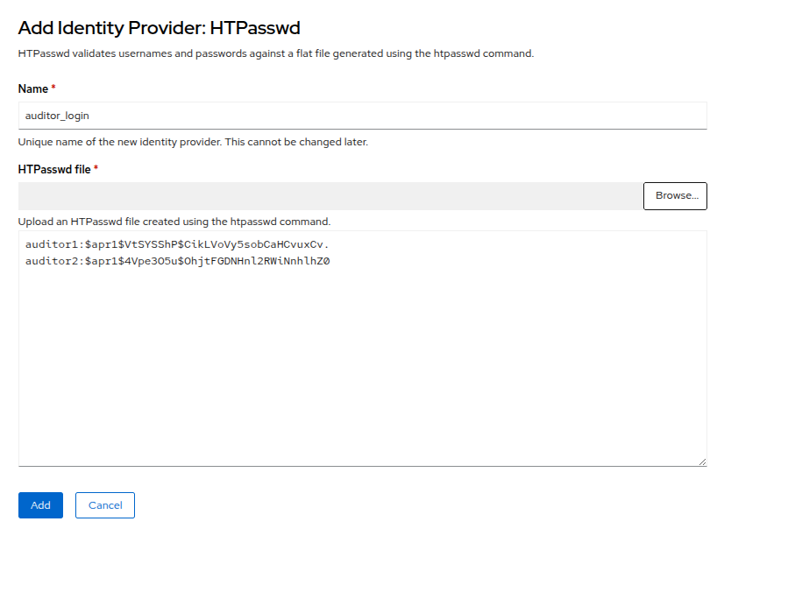Click the auditor1 line in the text area

coord(177,244)
